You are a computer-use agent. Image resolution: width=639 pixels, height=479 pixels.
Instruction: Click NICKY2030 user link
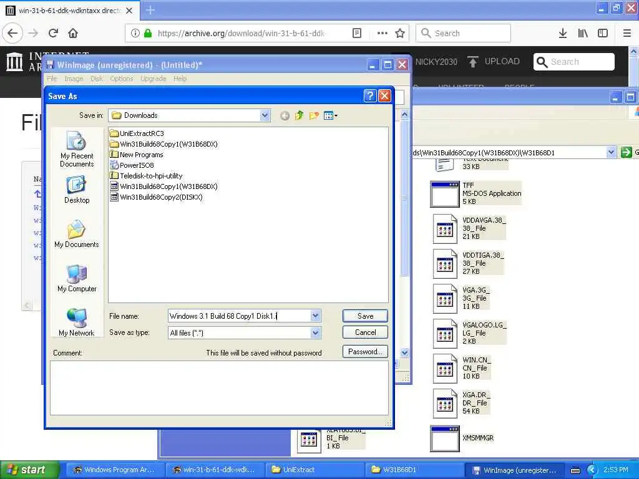click(x=436, y=62)
